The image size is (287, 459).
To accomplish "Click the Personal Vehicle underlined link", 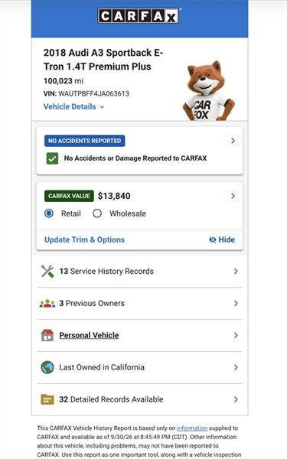I will pyautogui.click(x=89, y=336).
